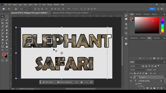The image size is (166, 93).
Task: Search with the magnifier icon near Share
Action: (x=158, y=9)
